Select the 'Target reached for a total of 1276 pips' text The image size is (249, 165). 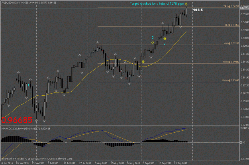coord(157,4)
